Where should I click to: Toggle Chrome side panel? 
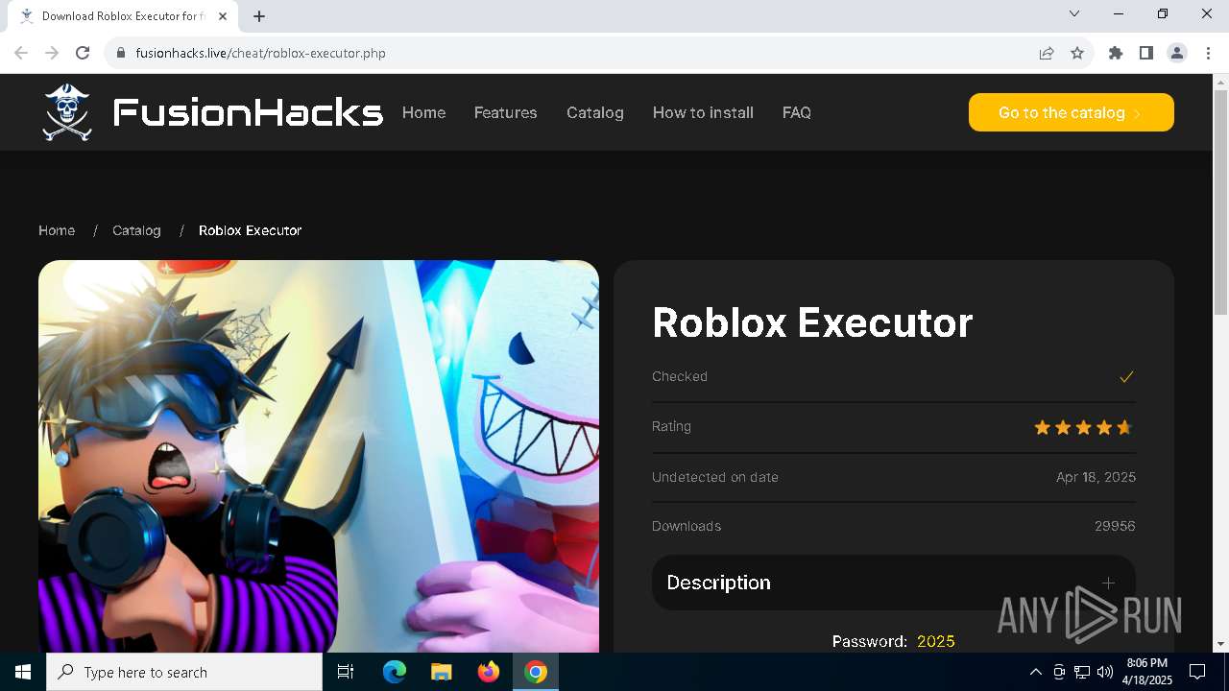1146,53
